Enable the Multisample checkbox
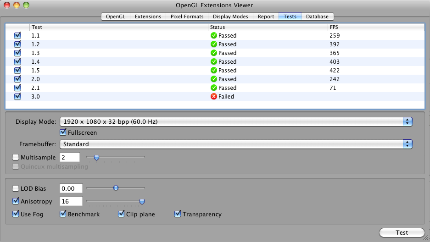 coord(16,157)
